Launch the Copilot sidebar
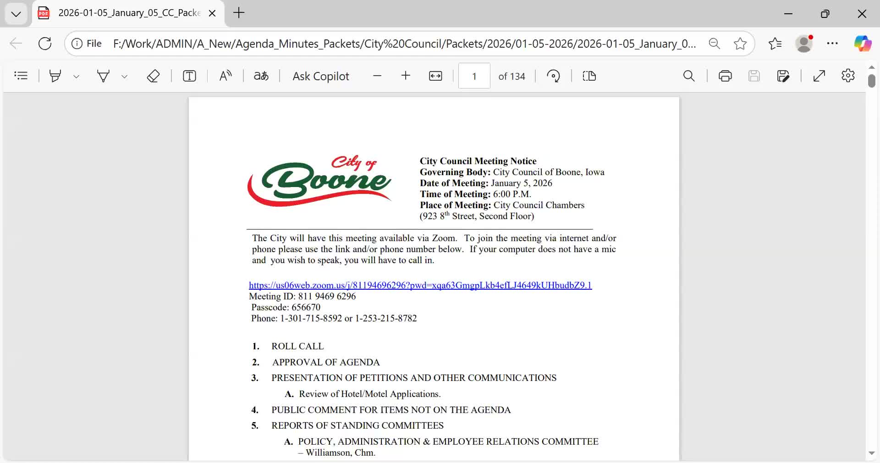Image resolution: width=880 pixels, height=463 pixels. click(863, 44)
